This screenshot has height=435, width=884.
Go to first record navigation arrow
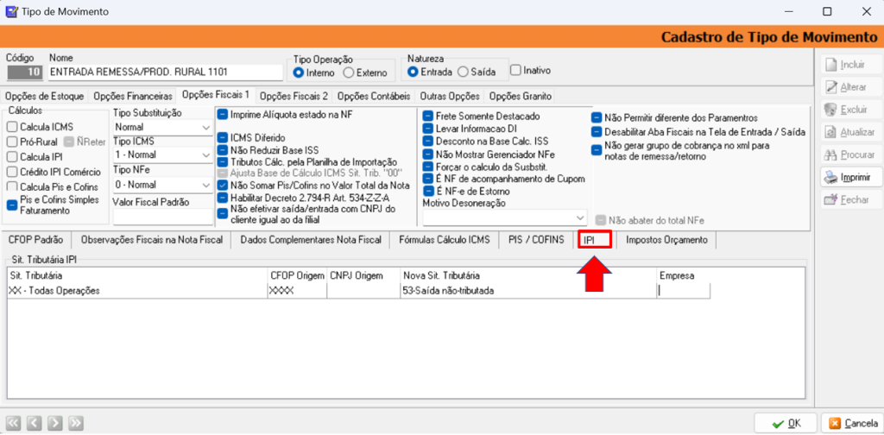[x=14, y=423]
